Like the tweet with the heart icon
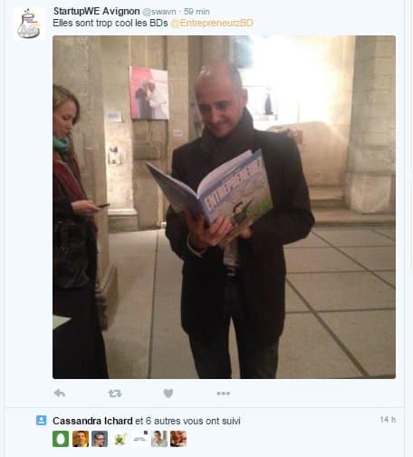This screenshot has width=413, height=457. click(168, 394)
